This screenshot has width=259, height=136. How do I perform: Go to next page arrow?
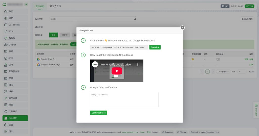(x=213, y=71)
